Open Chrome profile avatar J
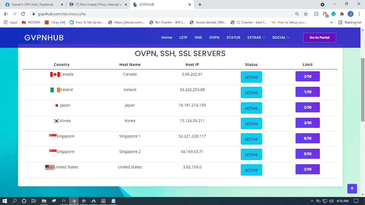Screen dimensions: 365x205 tap(351, 14)
